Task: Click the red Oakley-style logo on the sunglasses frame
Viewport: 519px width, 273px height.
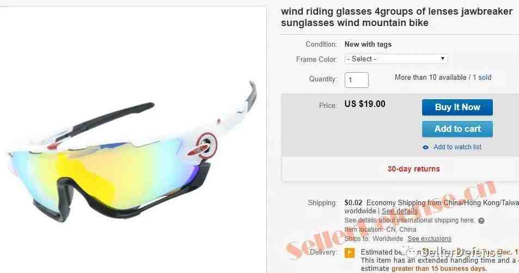Action: (x=206, y=144)
